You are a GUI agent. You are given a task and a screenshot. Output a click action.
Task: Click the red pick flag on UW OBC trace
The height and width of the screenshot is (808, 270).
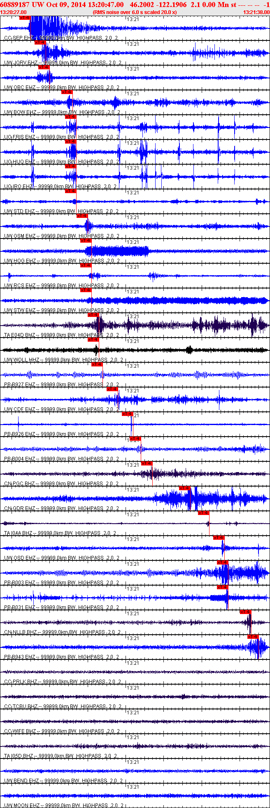pyautogui.click(x=44, y=67)
